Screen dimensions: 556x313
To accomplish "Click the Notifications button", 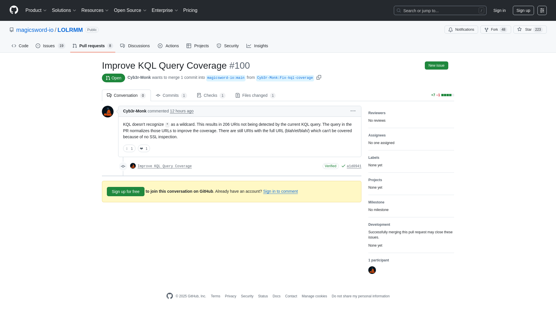I will coord(461,30).
